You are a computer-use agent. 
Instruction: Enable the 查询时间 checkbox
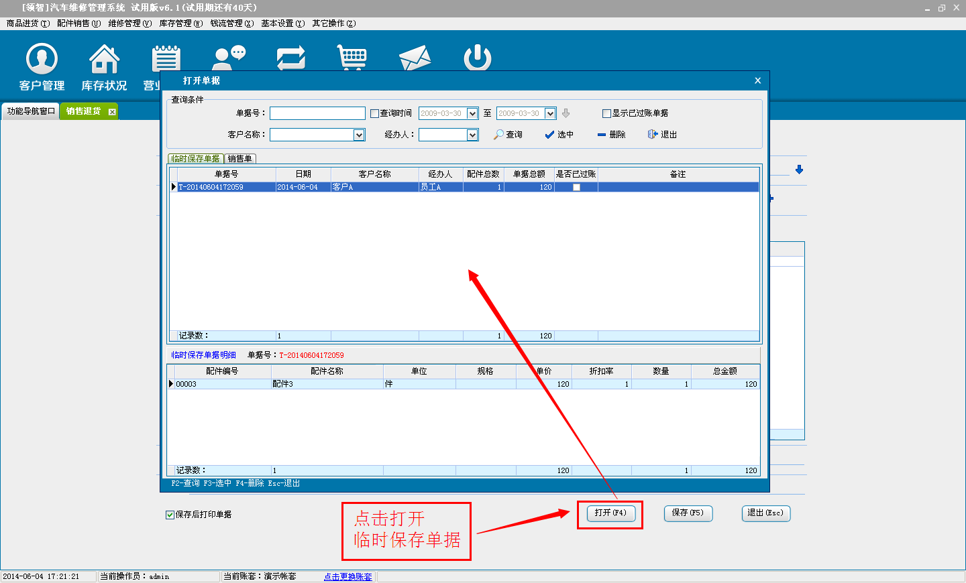pos(375,114)
